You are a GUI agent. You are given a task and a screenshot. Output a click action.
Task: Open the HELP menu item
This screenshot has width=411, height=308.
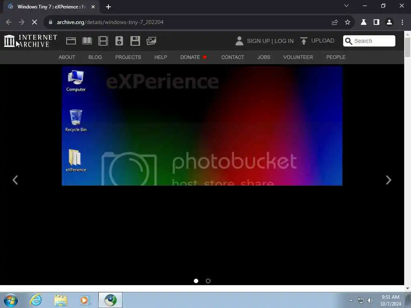[161, 57]
